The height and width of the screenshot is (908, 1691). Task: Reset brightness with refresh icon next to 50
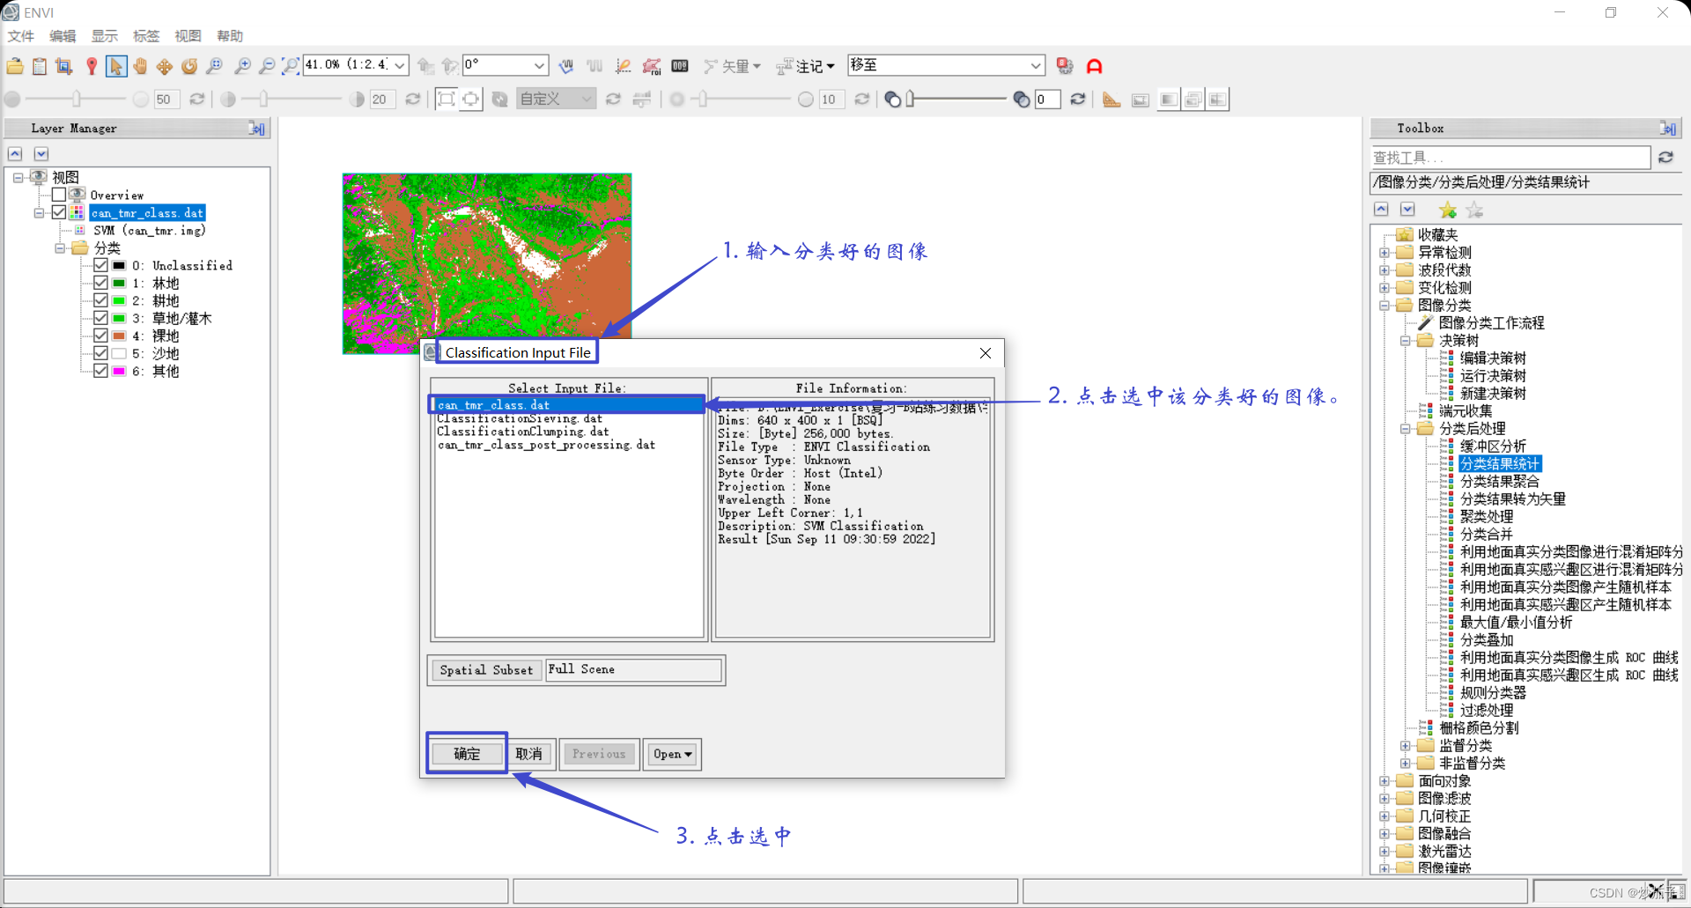[x=197, y=100]
